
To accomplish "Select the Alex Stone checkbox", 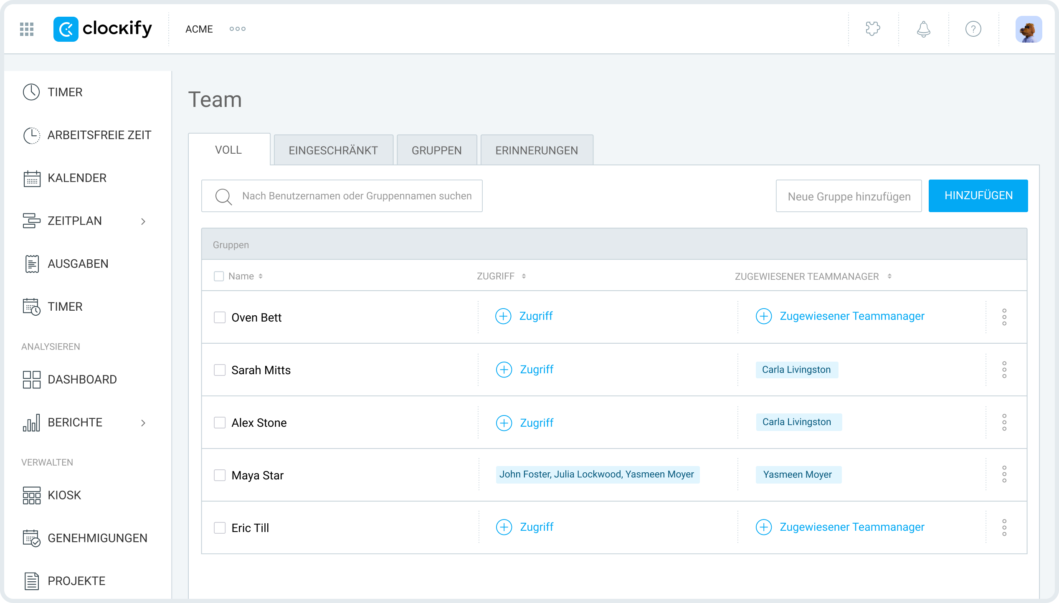I will click(x=220, y=422).
